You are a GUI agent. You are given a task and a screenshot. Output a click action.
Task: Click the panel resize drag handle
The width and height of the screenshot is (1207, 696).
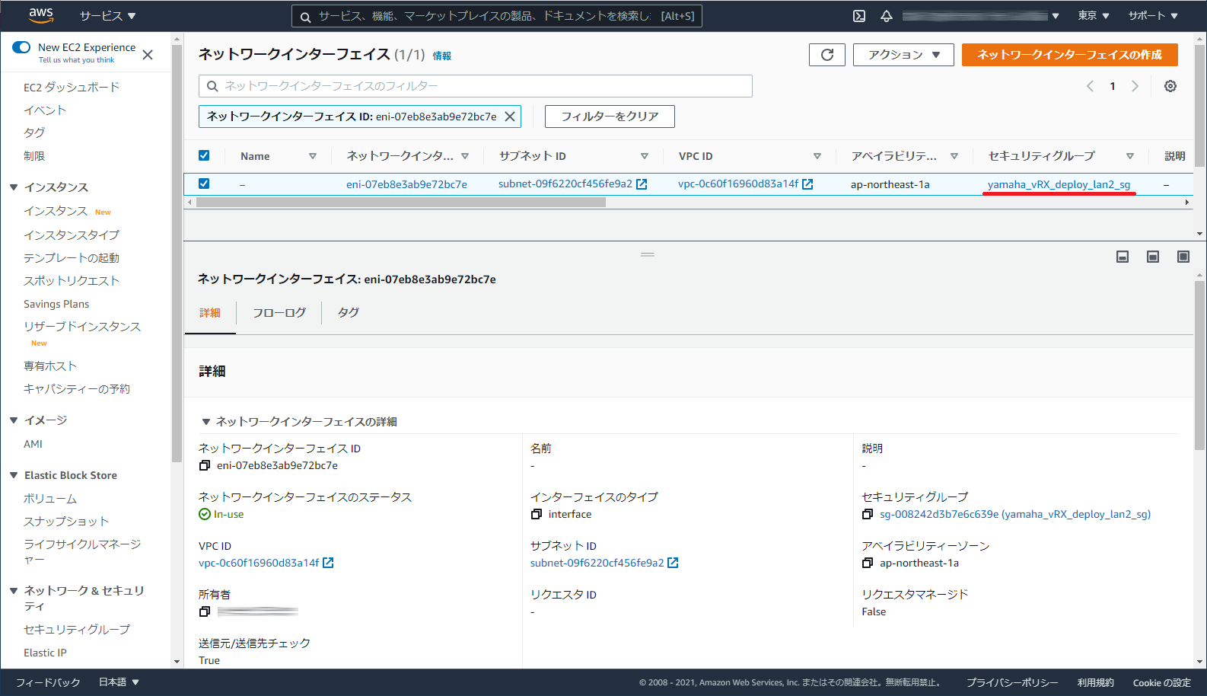click(x=648, y=254)
